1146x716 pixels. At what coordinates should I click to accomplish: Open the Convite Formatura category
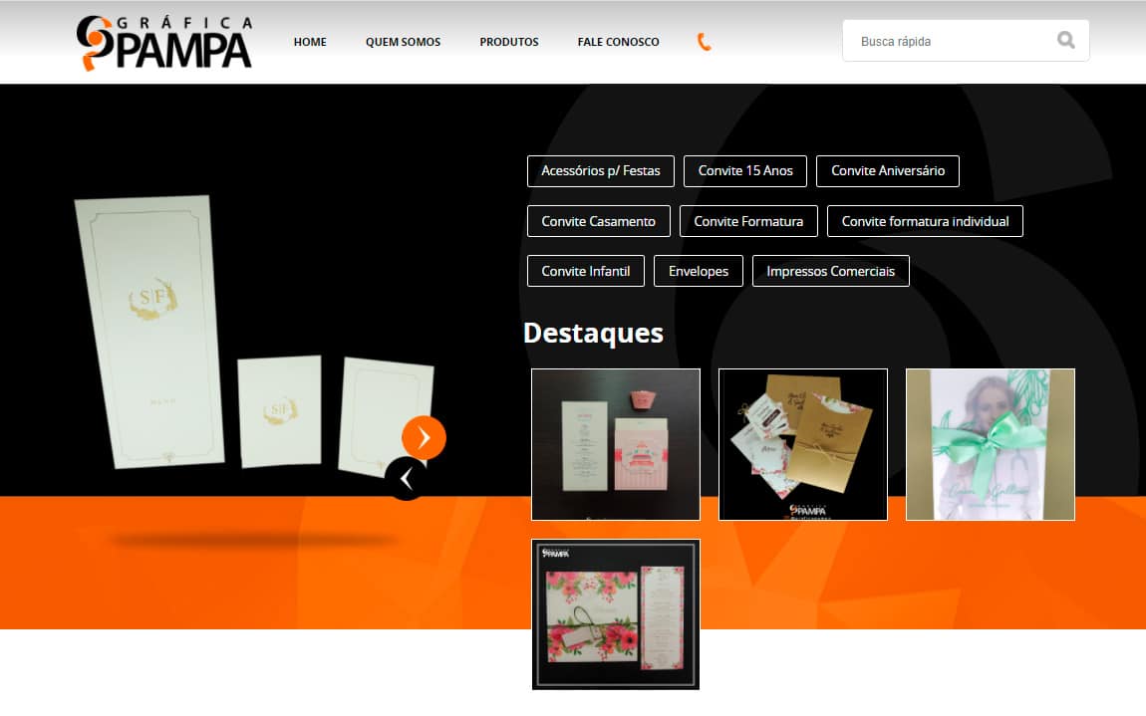click(748, 221)
